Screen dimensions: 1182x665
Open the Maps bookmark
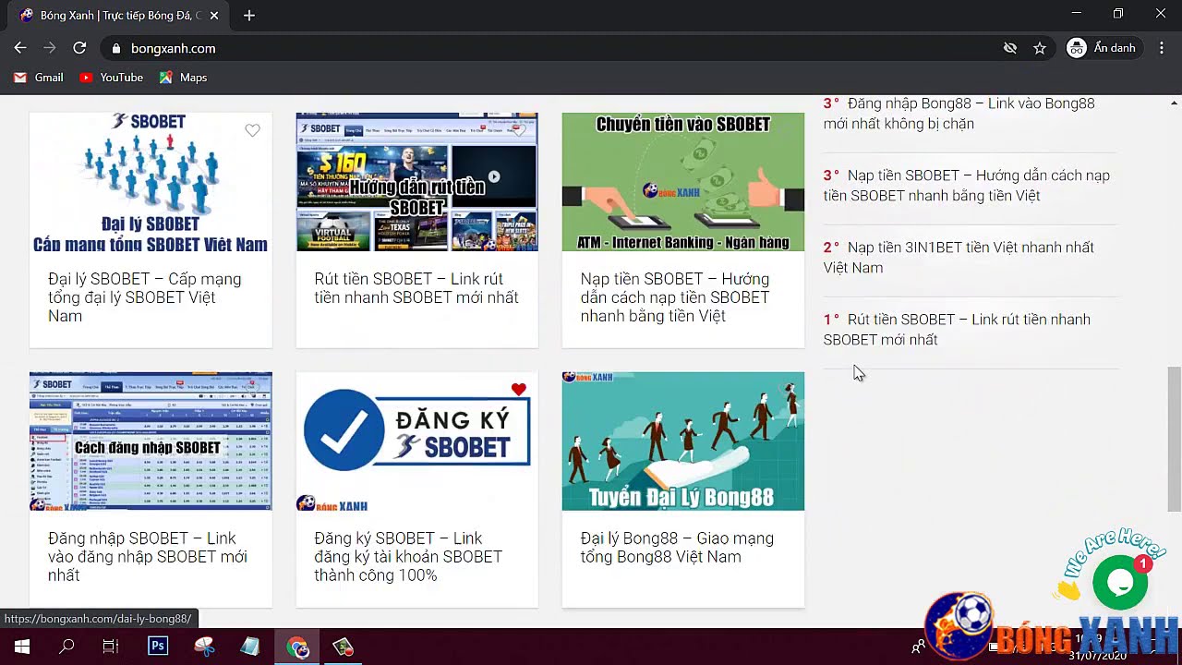coord(183,78)
